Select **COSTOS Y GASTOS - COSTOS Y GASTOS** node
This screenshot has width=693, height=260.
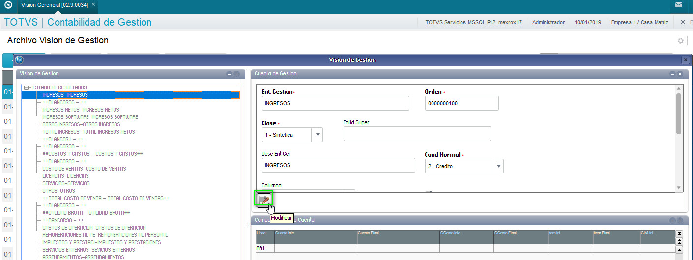pos(92,154)
